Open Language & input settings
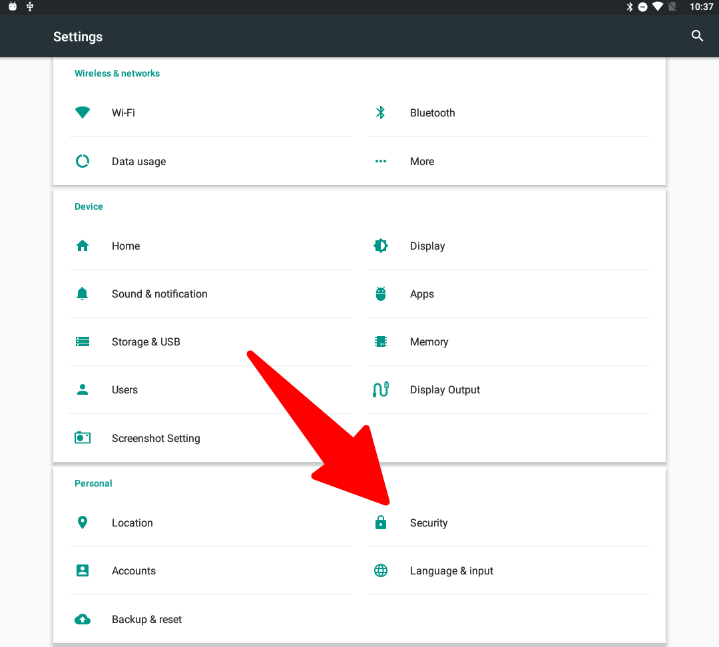This screenshot has height=647, width=719. pos(509,570)
